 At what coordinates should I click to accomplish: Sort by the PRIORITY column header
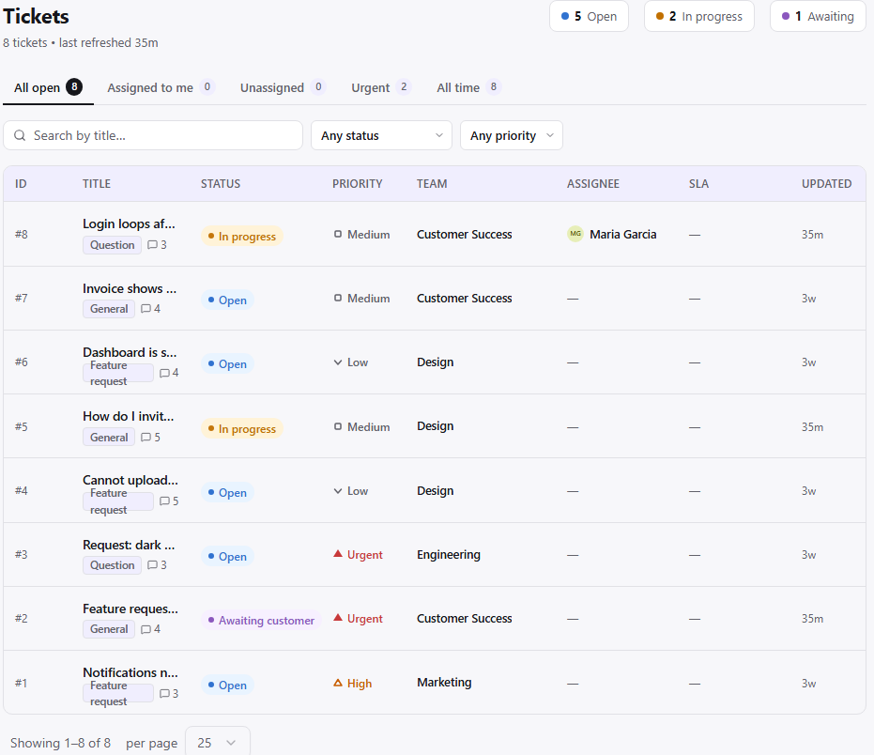358,183
